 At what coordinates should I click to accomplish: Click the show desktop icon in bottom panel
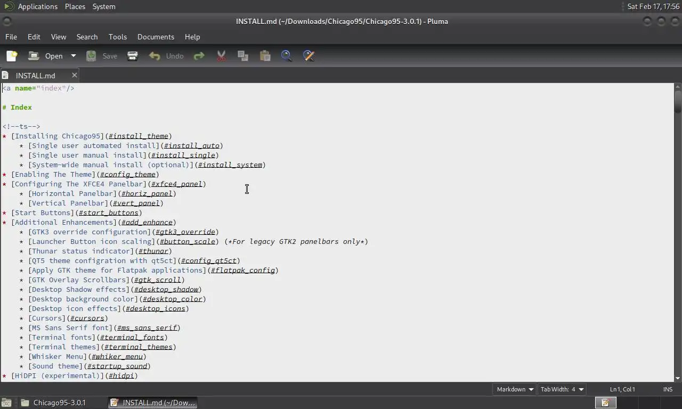click(6, 403)
